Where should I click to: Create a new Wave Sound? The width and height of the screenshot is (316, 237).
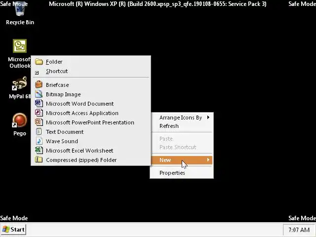click(x=91, y=141)
